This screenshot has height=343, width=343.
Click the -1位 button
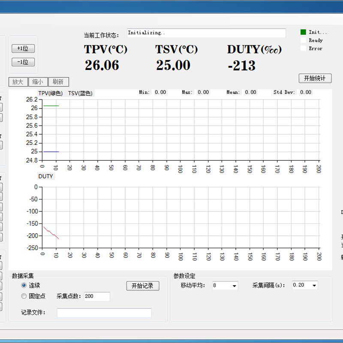coord(23,62)
